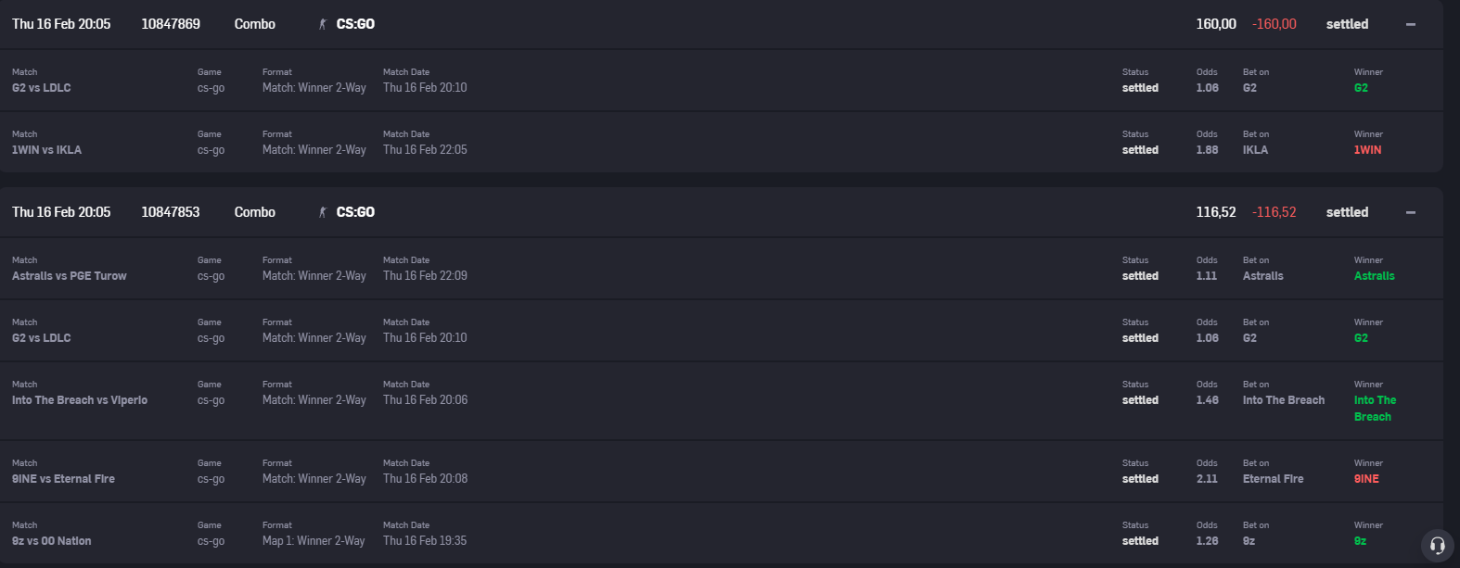Click the red 9INE winner label
Viewport: 1460px width, 568px height.
[1366, 479]
